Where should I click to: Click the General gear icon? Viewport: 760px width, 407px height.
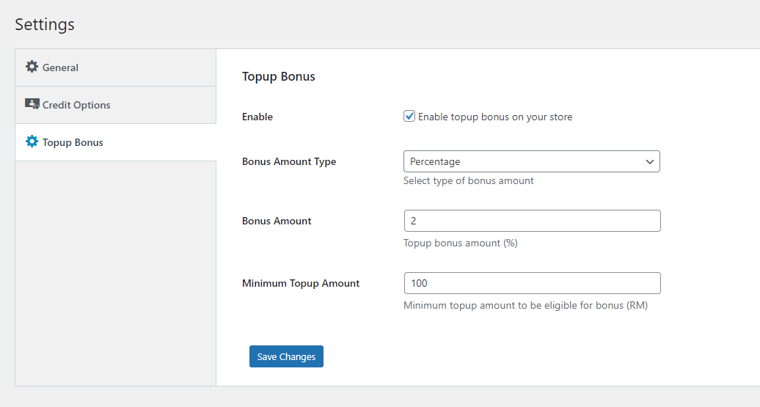coord(32,67)
